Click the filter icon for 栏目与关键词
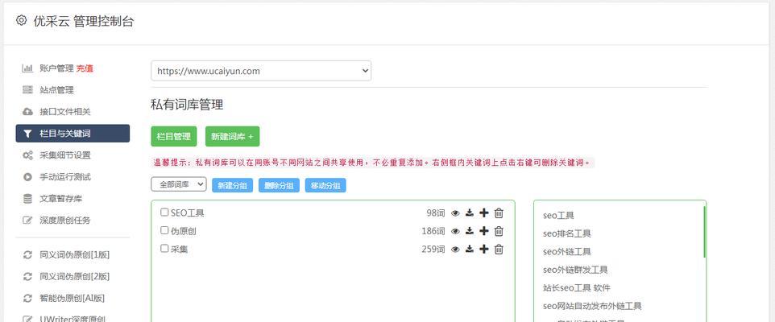 click(27, 134)
